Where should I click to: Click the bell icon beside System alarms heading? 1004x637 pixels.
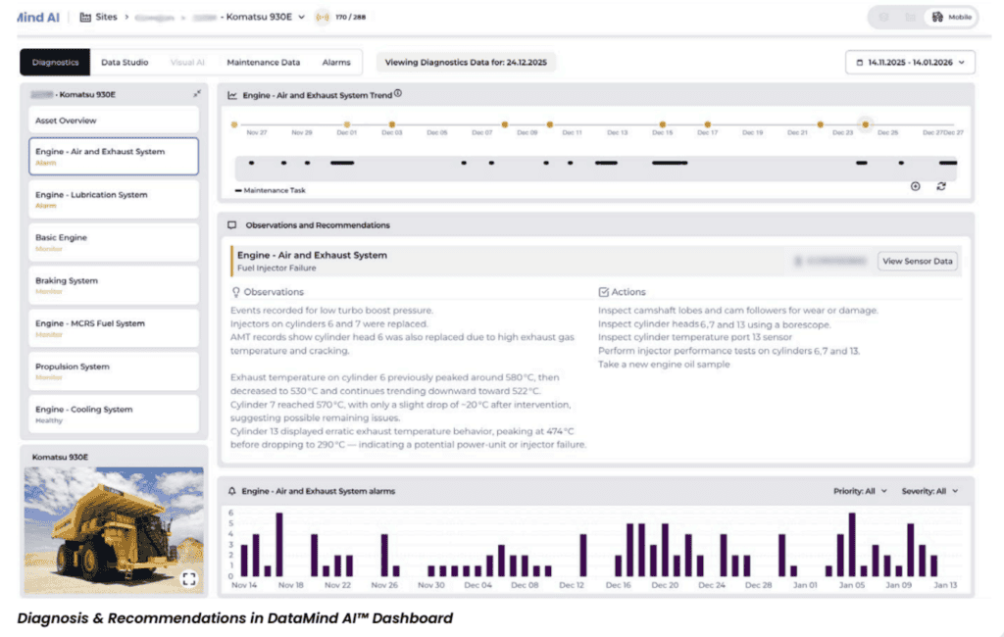tap(231, 491)
